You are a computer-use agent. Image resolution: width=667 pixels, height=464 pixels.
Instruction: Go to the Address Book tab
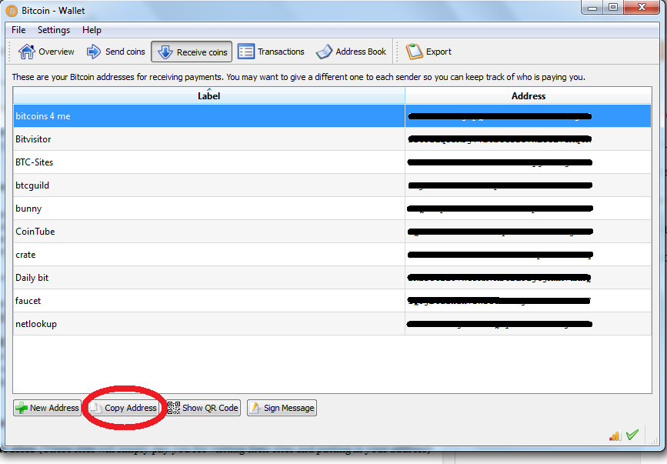[351, 52]
